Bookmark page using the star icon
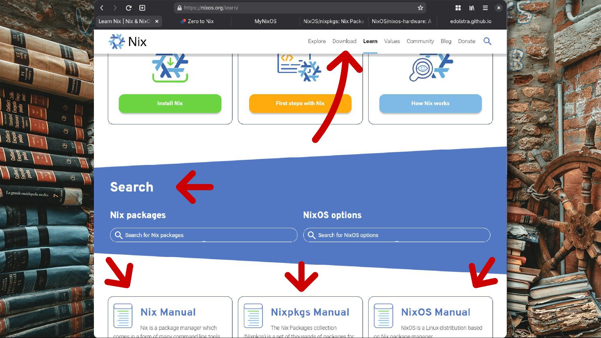This screenshot has height=338, width=601. (x=420, y=8)
